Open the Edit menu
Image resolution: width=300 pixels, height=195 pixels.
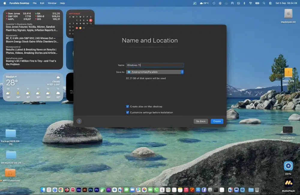click(42, 3)
